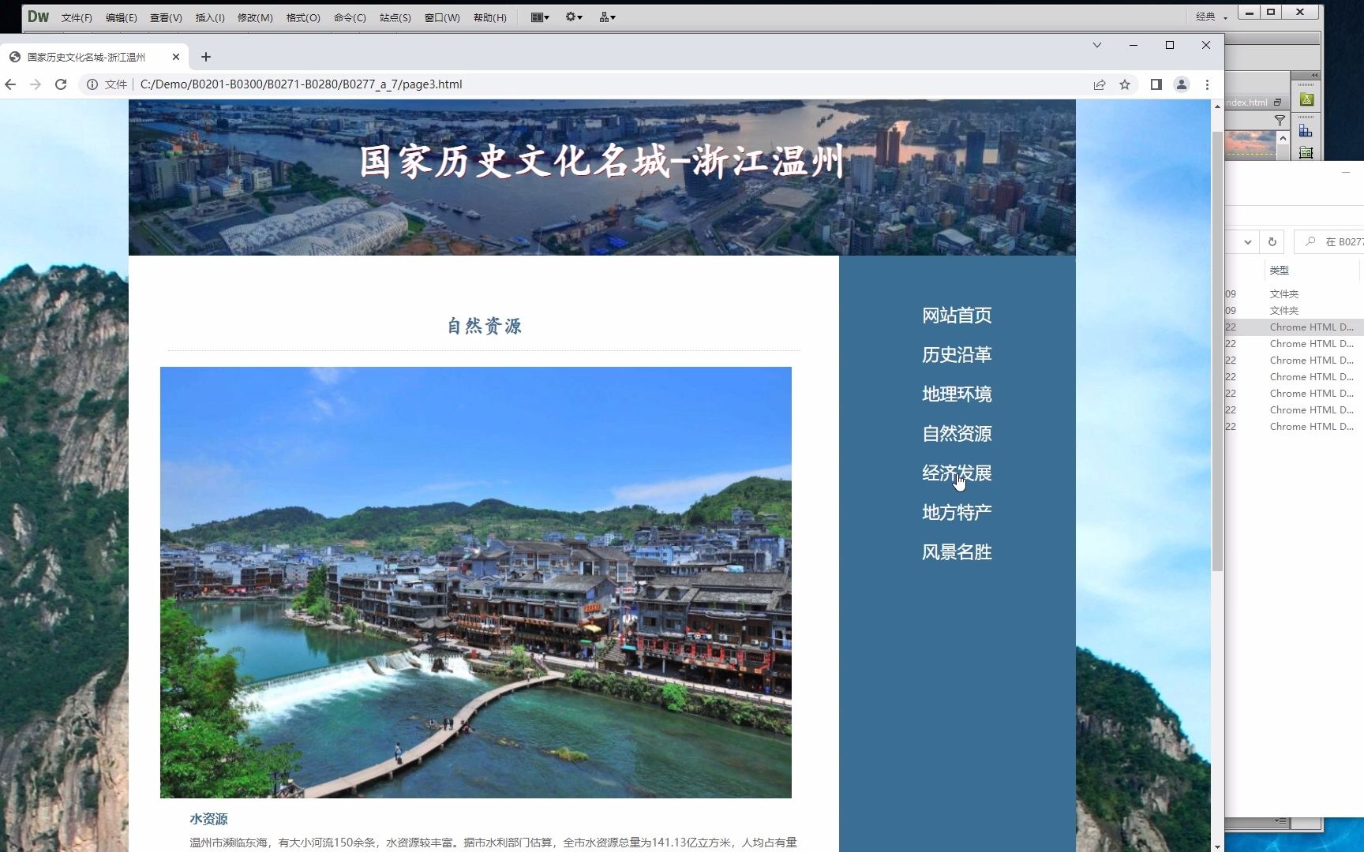Expand the browser tab search chevron
Image resolution: width=1364 pixels, height=852 pixels.
click(x=1097, y=46)
